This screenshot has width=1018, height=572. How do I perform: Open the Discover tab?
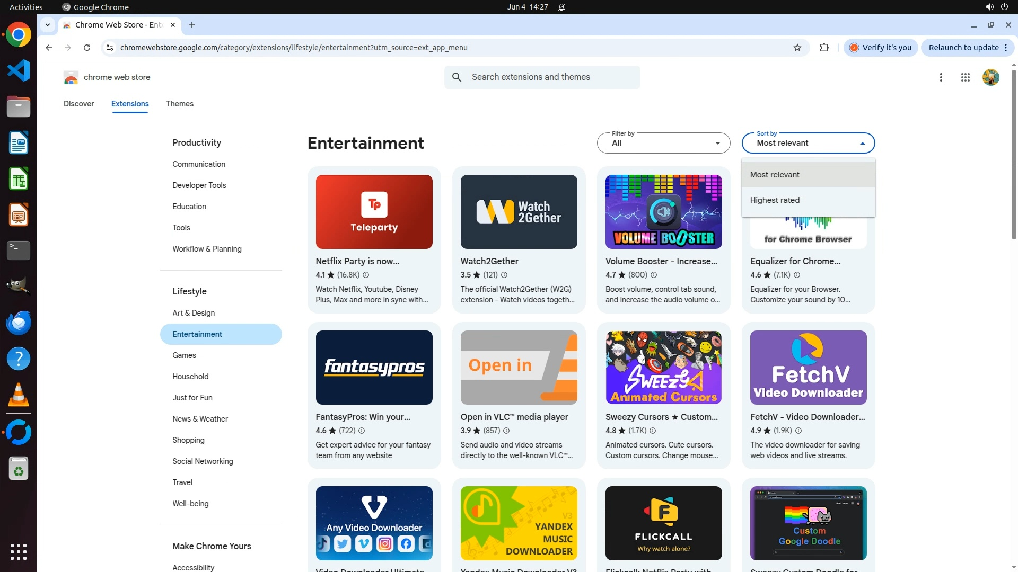pyautogui.click(x=78, y=104)
